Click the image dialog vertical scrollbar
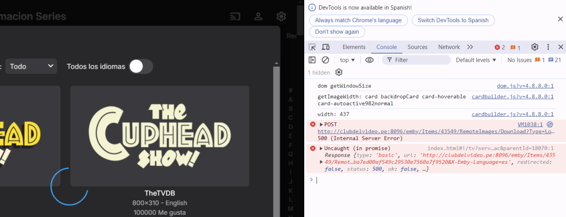 point(275,141)
